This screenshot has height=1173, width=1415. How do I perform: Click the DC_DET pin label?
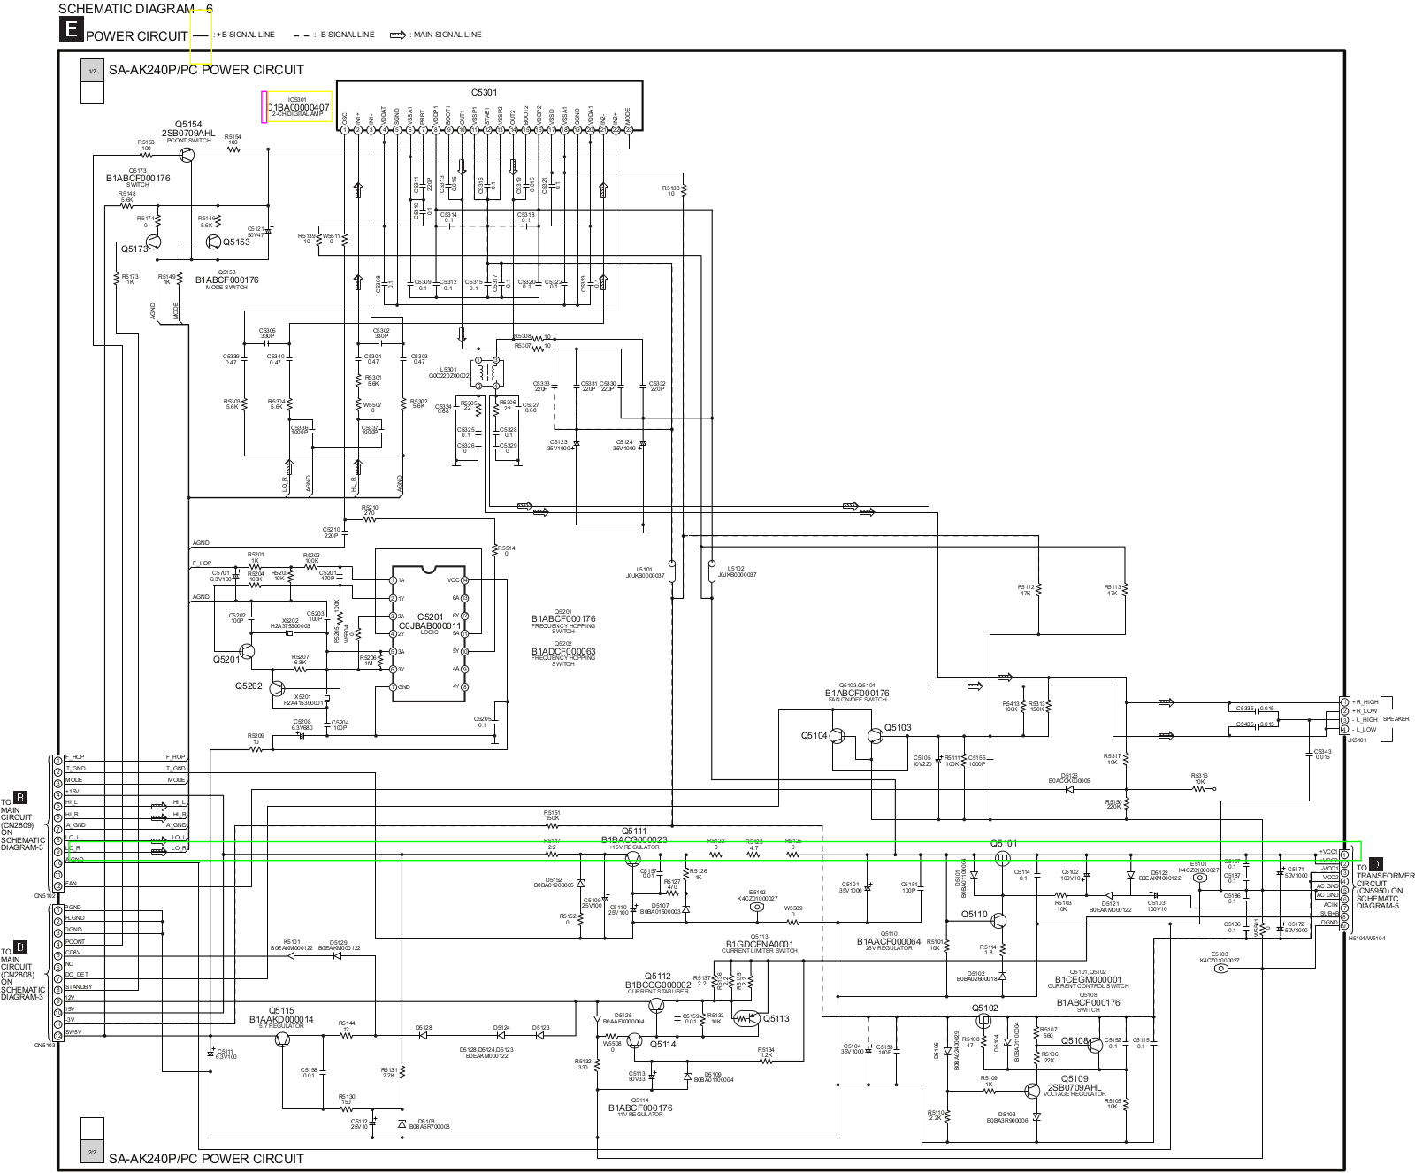(x=76, y=975)
